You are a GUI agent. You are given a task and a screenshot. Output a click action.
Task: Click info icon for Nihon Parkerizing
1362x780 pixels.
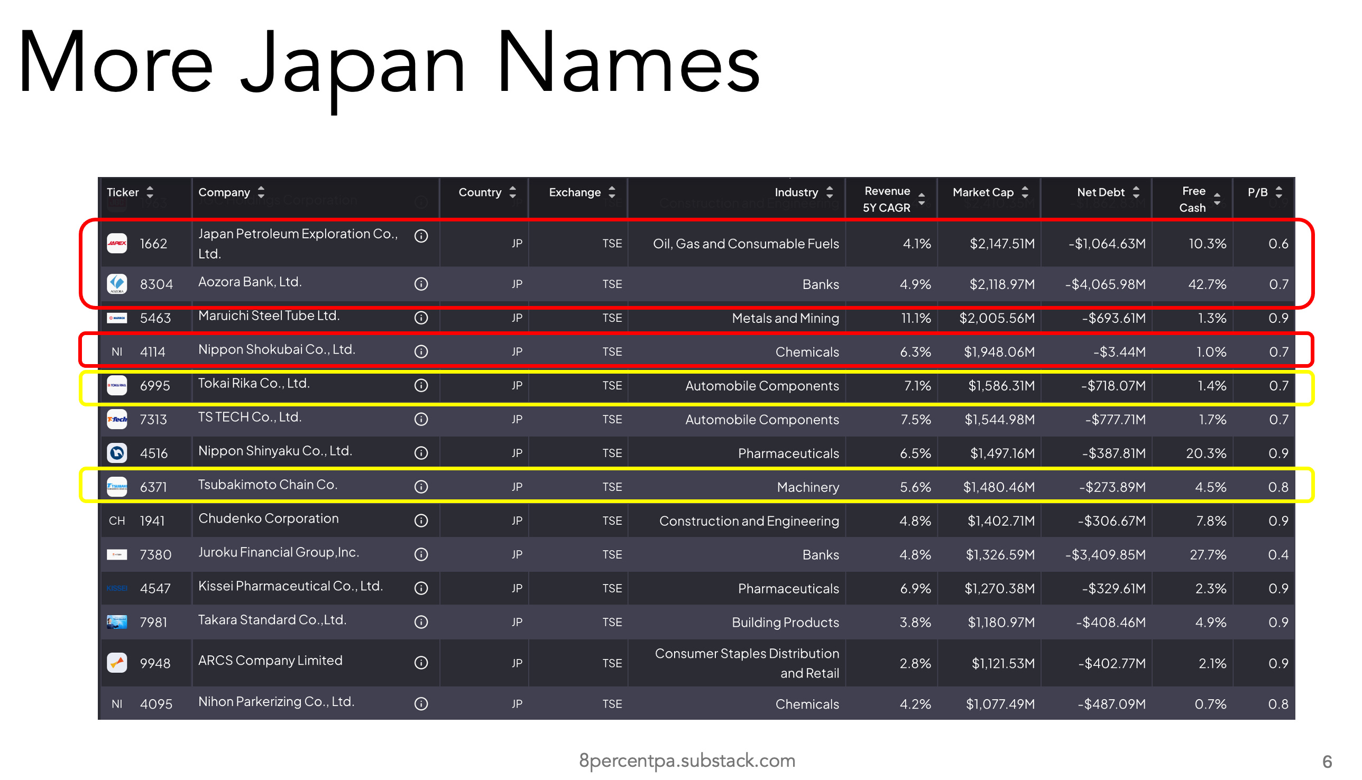click(421, 704)
